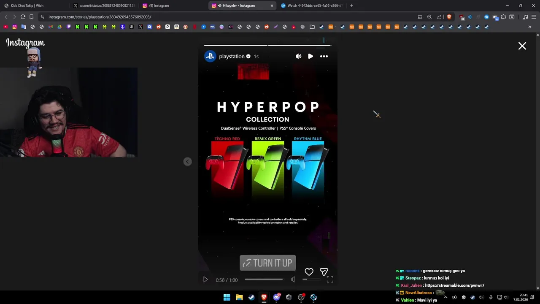Open Steam from the taskbar
The image size is (540, 304).
251,297
